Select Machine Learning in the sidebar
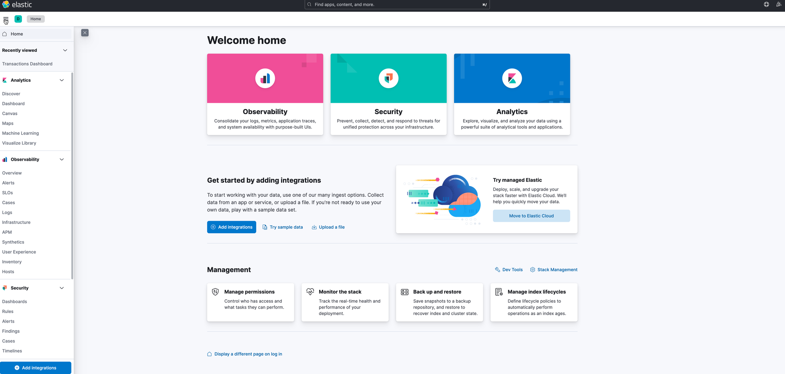This screenshot has width=785, height=374. coord(20,133)
